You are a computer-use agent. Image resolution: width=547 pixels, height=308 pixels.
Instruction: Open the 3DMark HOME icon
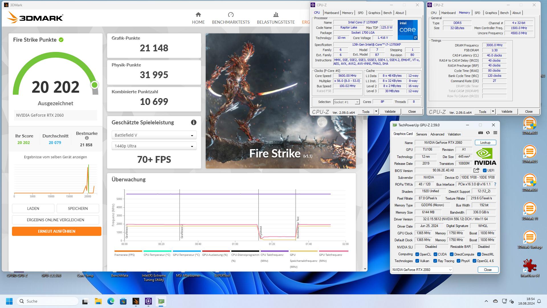click(x=198, y=15)
